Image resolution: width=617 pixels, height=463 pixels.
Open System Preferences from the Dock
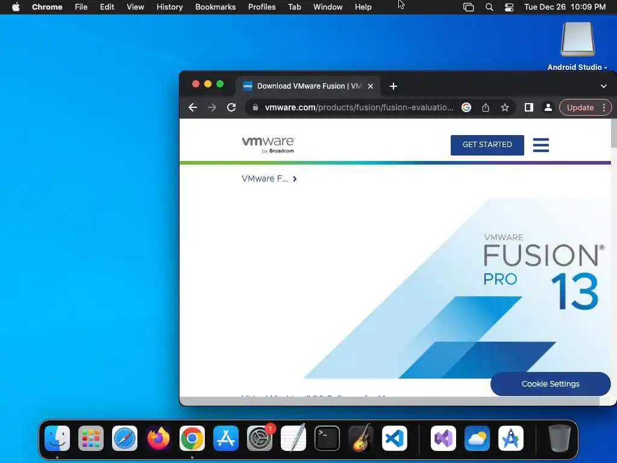[x=260, y=438]
